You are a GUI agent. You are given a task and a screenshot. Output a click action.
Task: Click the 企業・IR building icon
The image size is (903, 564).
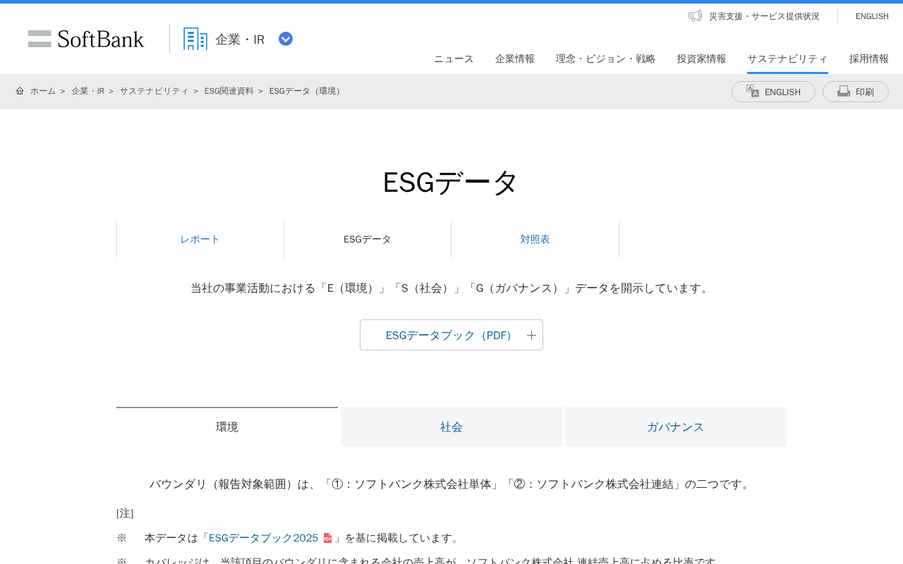(x=195, y=39)
